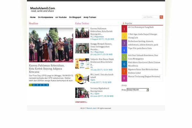This screenshot has width=192, height=128.
Task: Select headline slide number 5
Action: coord(44,85)
